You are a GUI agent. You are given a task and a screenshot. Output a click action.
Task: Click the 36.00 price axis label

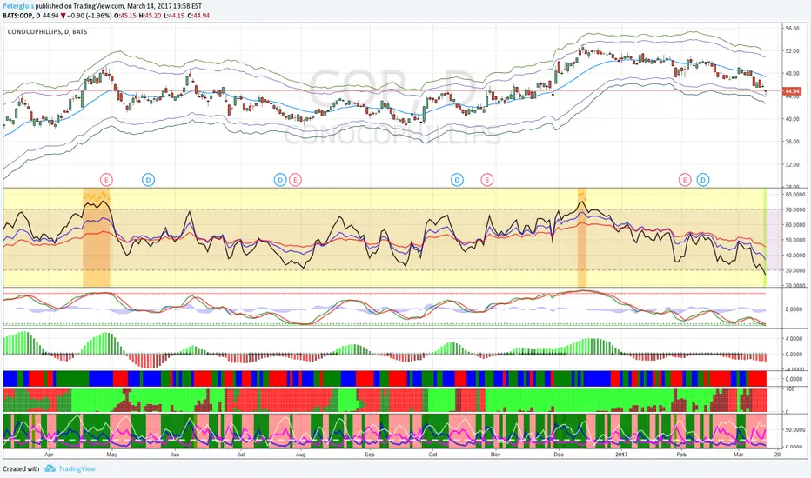pos(792,141)
